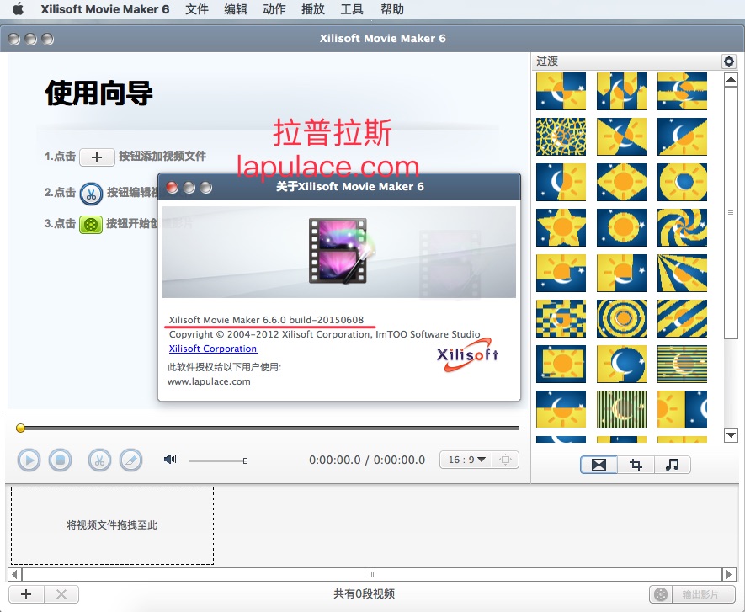Open the 播放 menu
Image resolution: width=745 pixels, height=612 pixels.
(313, 9)
